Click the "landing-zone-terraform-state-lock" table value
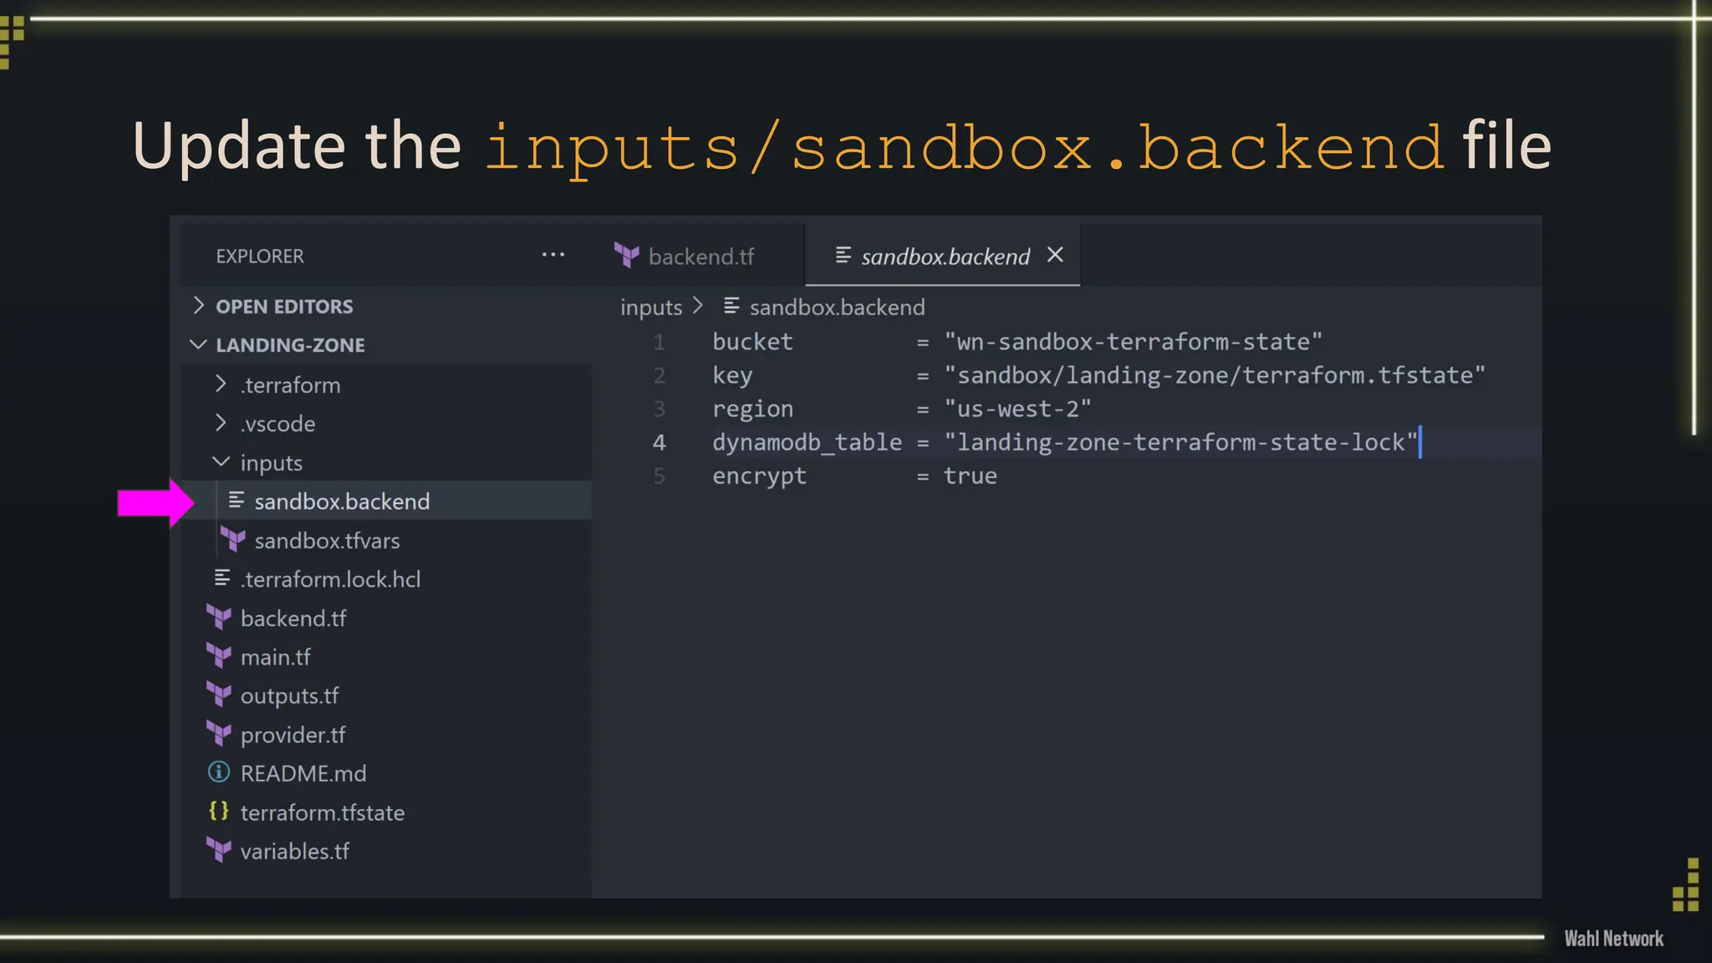Screen dimensions: 1712x963 [x=1180, y=442]
